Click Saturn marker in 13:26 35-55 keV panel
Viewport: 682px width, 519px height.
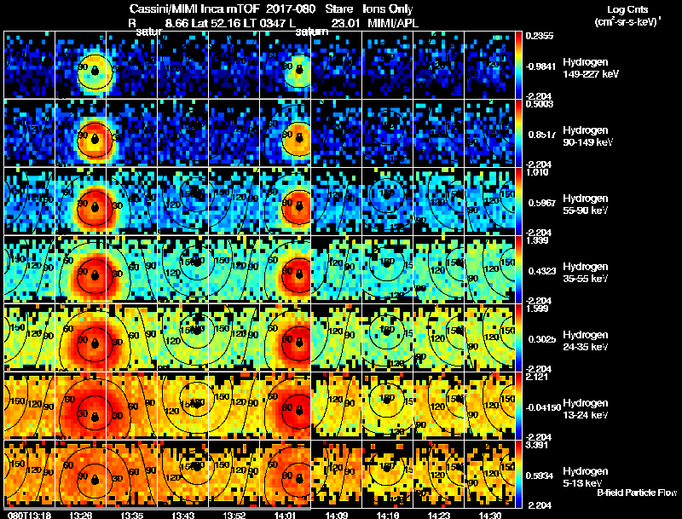[95, 275]
